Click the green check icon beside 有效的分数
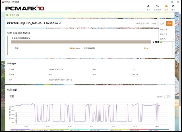This screenshot has width=182, height=132. (7, 15)
